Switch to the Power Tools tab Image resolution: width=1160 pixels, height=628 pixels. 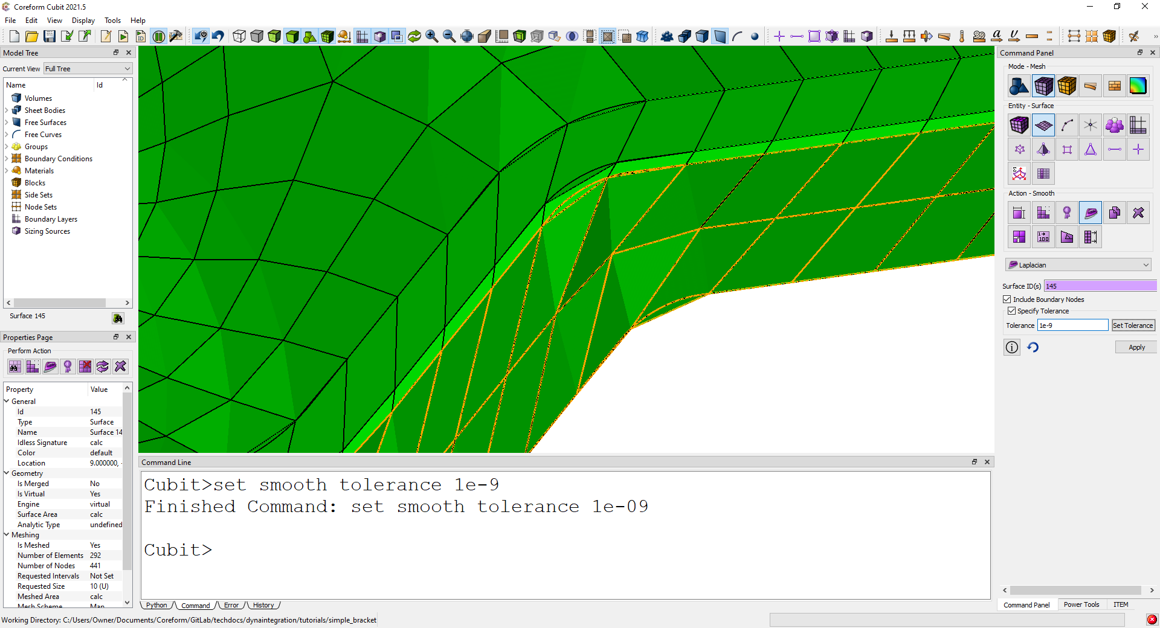point(1081,604)
